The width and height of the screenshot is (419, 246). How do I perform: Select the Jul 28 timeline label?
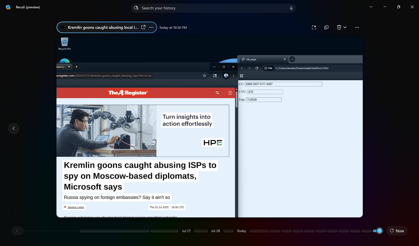[216, 231]
